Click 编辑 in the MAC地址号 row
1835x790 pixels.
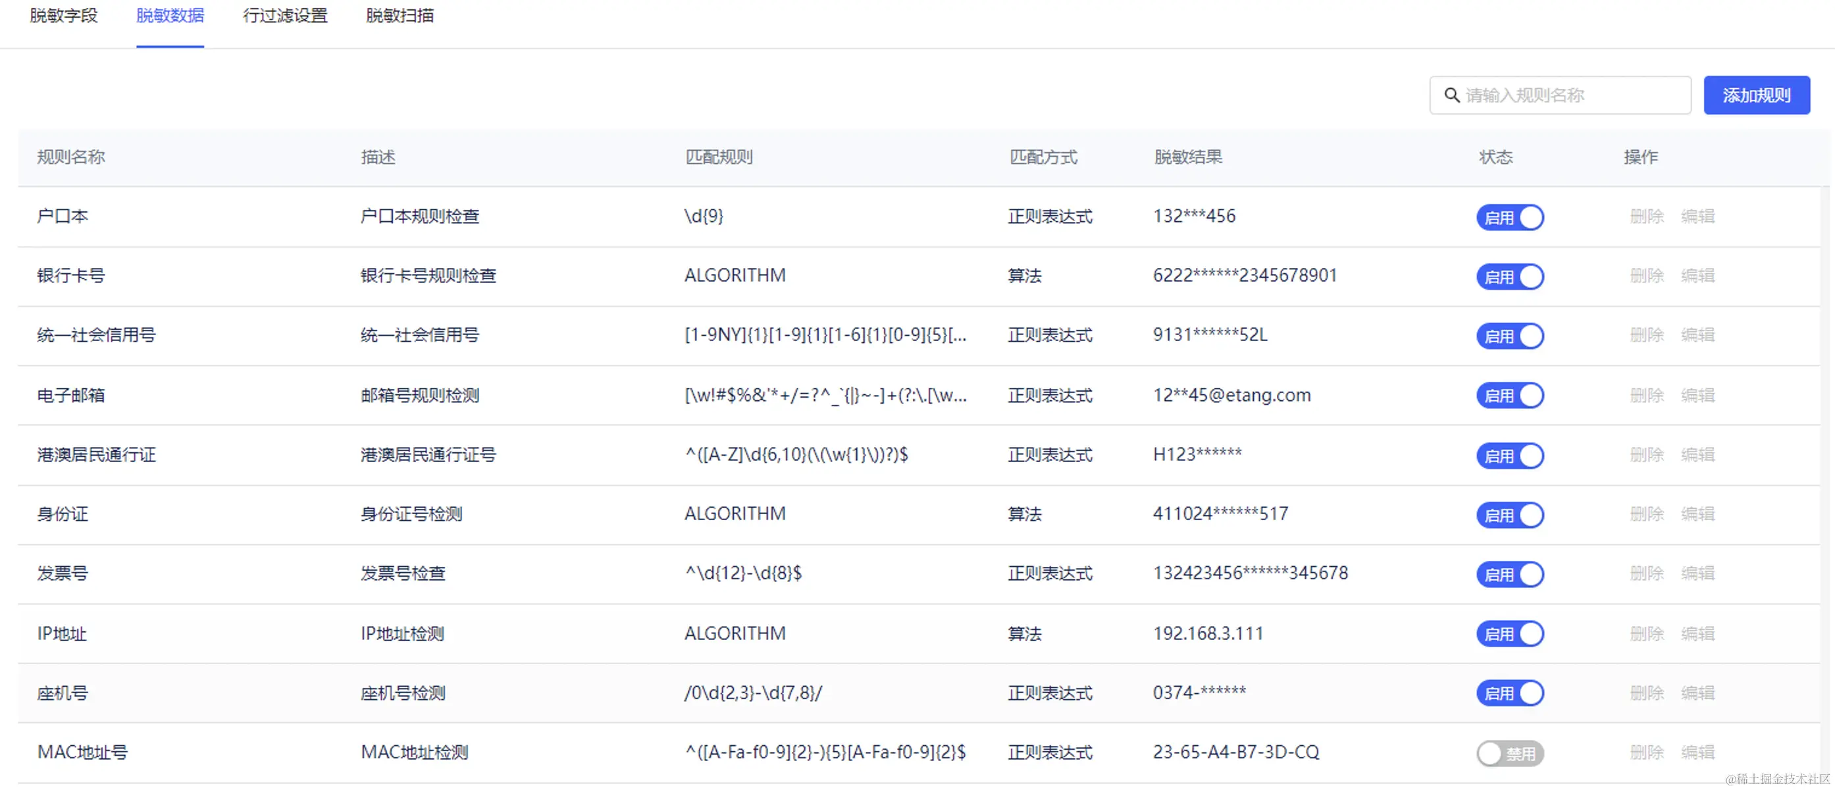point(1697,752)
